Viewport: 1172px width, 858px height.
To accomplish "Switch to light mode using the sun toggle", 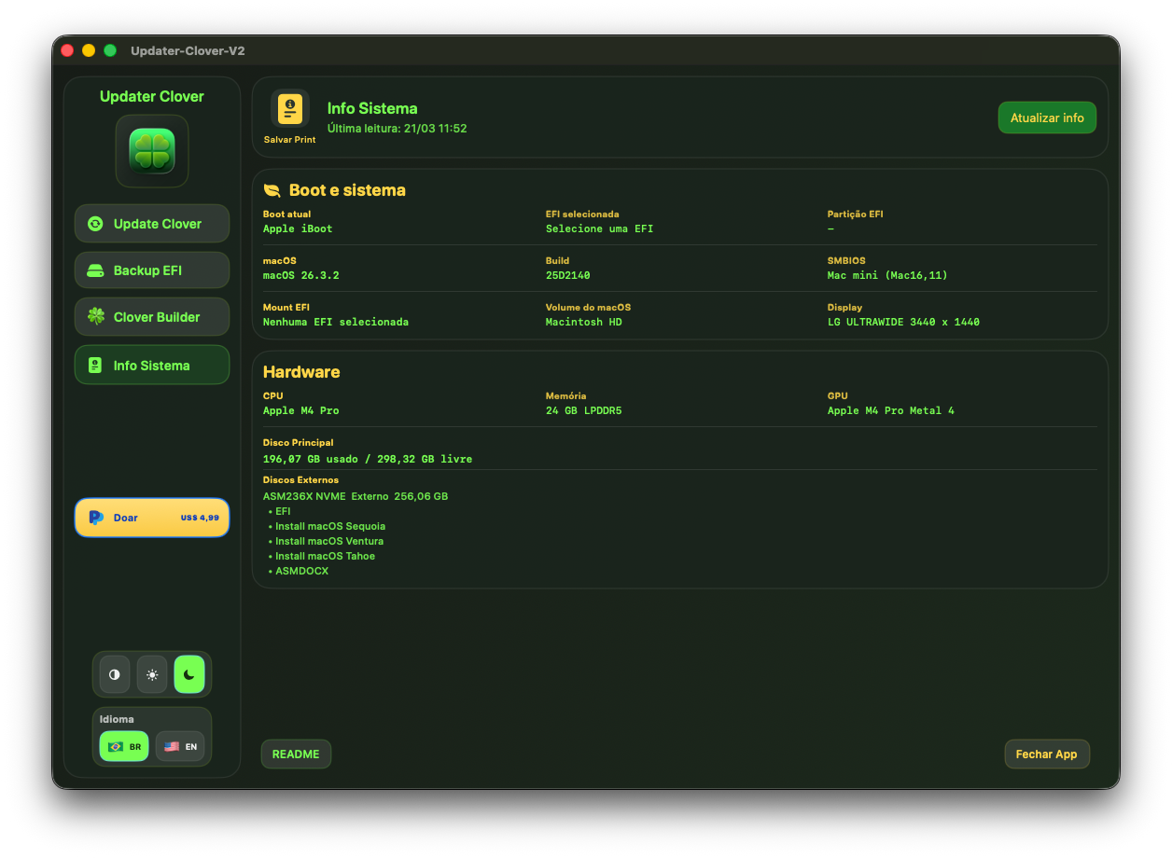I will 151,673.
